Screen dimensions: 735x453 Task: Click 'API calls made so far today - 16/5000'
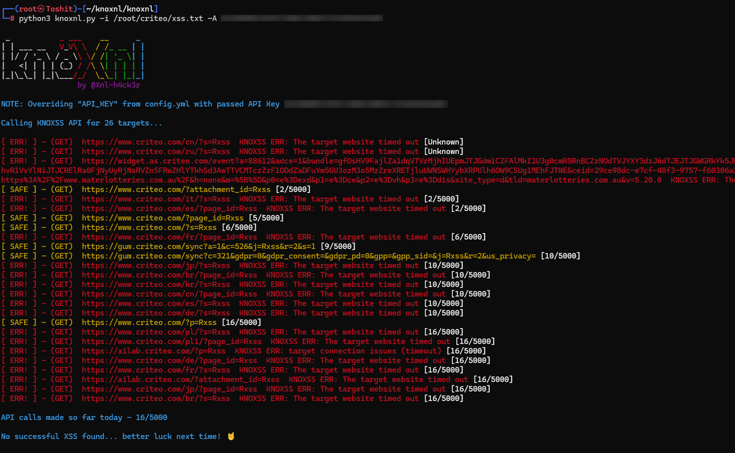tap(84, 417)
